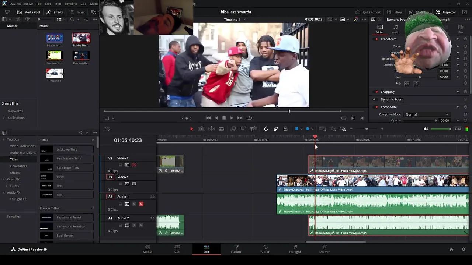Zoom out timeline with minus icon

tap(351, 129)
